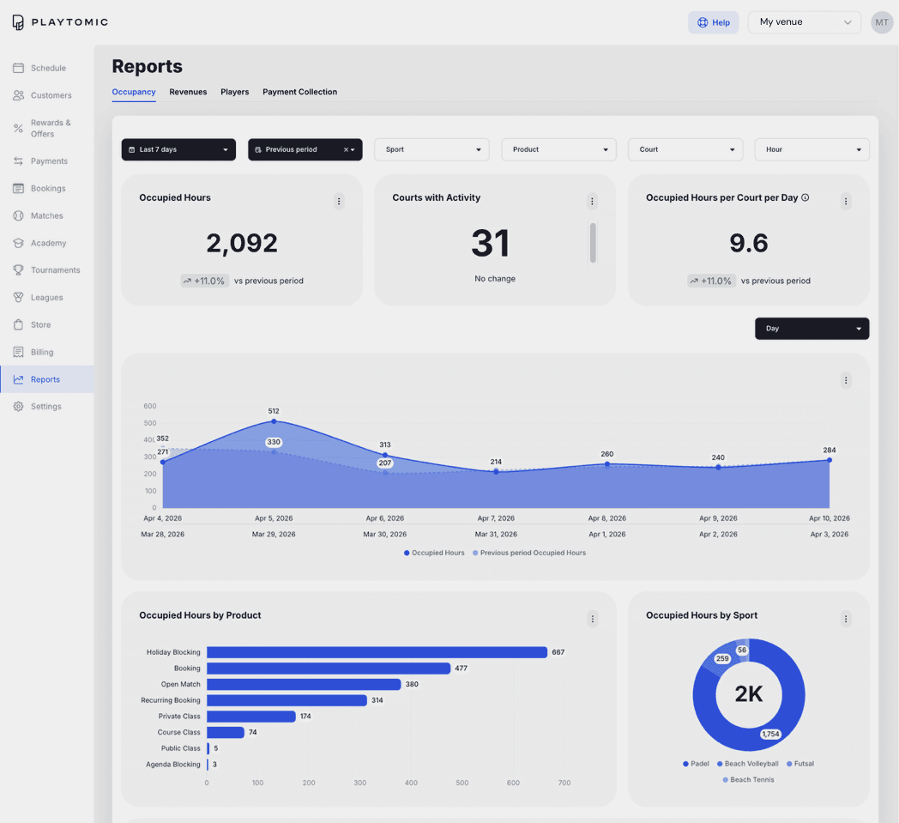
Task: Open Occupied Hours card three-dot menu
Action: click(339, 202)
